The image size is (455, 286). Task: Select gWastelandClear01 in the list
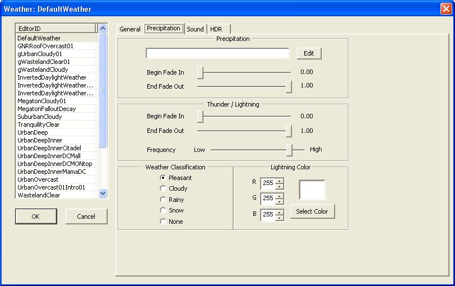point(56,62)
